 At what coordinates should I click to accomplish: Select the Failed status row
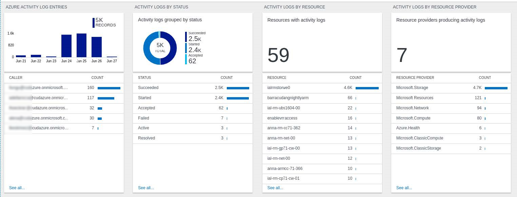pos(193,118)
